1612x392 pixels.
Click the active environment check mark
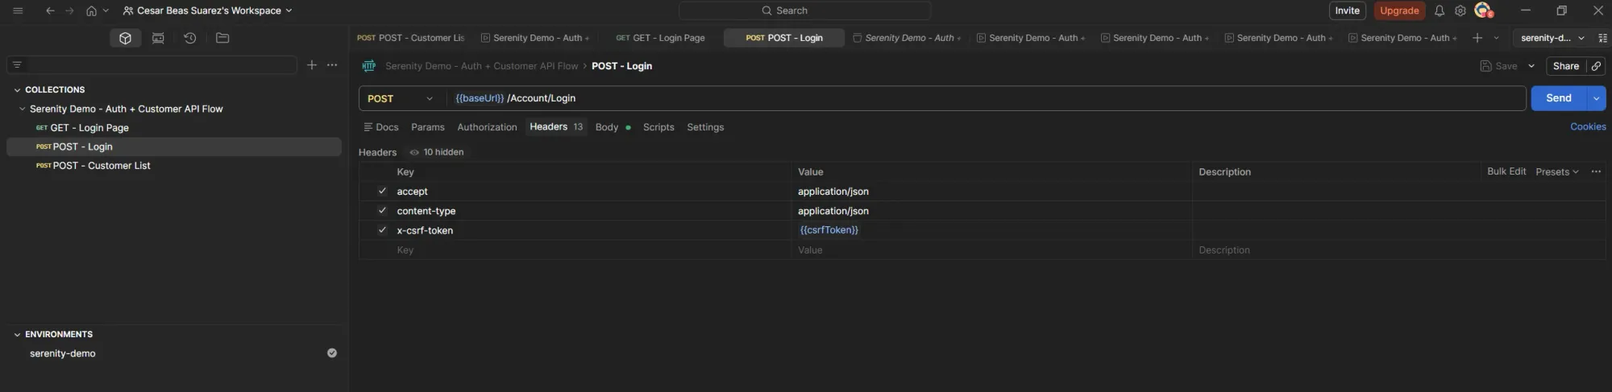click(x=332, y=353)
